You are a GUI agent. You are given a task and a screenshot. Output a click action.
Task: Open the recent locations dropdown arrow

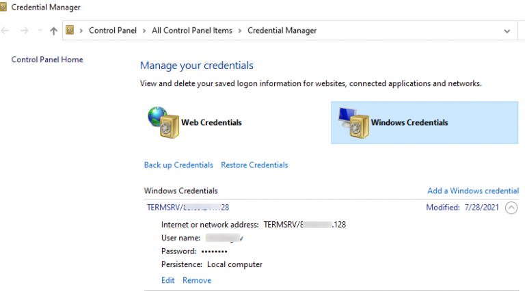point(40,31)
